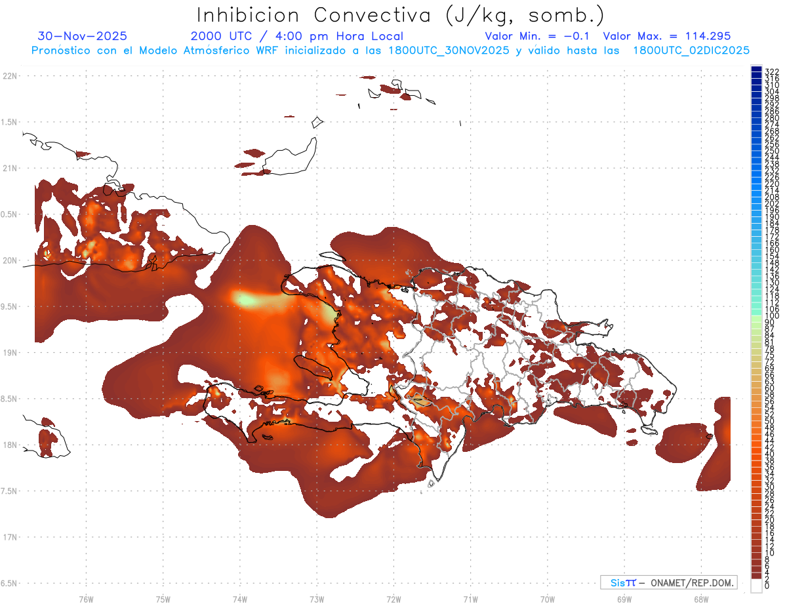Click the '22N' latitude label
The height and width of the screenshot is (608, 787).
tap(10, 75)
